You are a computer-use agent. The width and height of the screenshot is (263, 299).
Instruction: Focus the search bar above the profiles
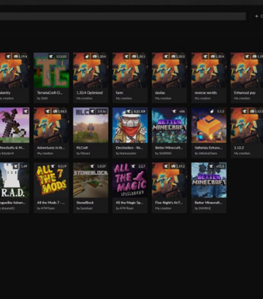pyautogui.click(x=123, y=16)
